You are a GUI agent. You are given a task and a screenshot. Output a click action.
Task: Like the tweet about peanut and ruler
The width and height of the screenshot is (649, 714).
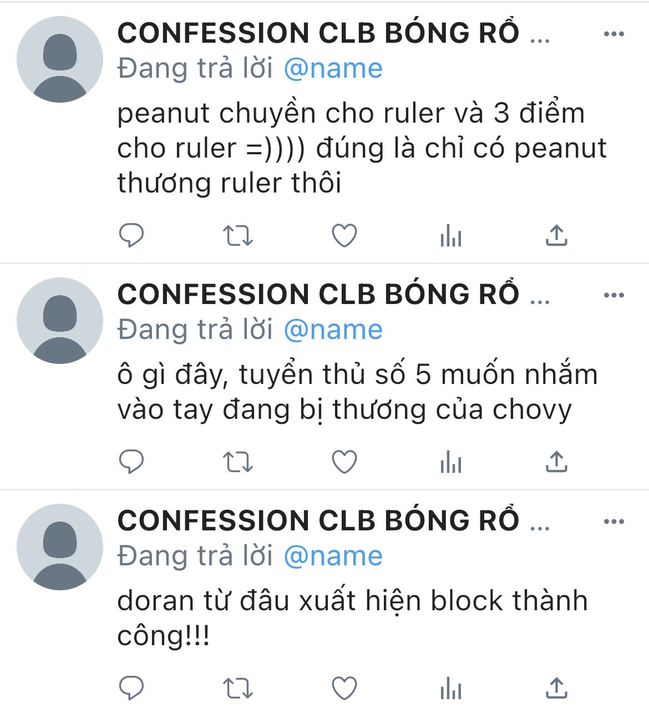[344, 236]
